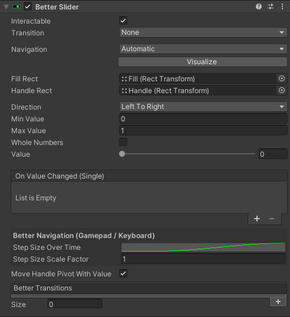Image resolution: width=290 pixels, height=317 pixels.
Task: Open the Navigation dropdown set to Automatic
Action: [203, 49]
